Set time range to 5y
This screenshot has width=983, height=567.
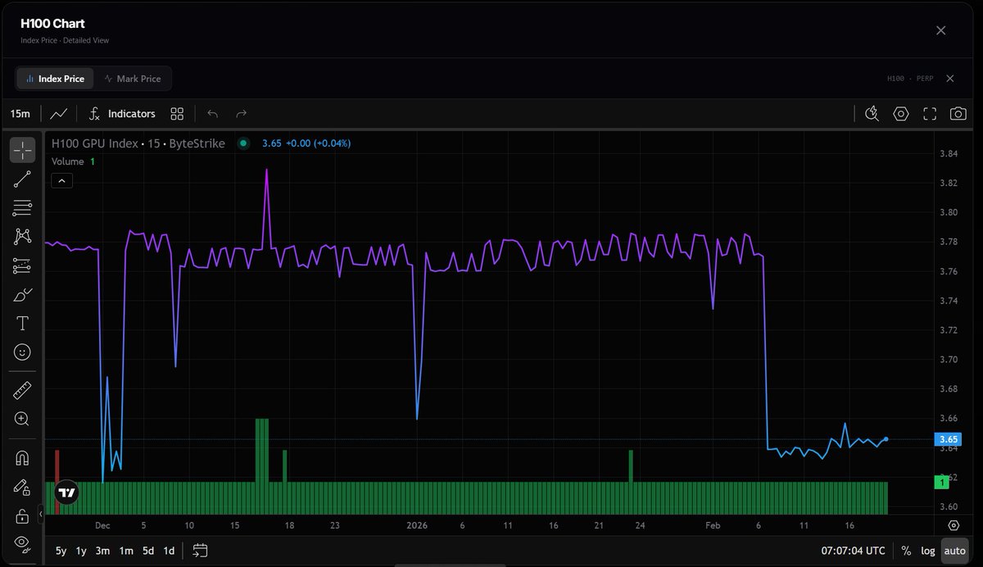point(61,551)
